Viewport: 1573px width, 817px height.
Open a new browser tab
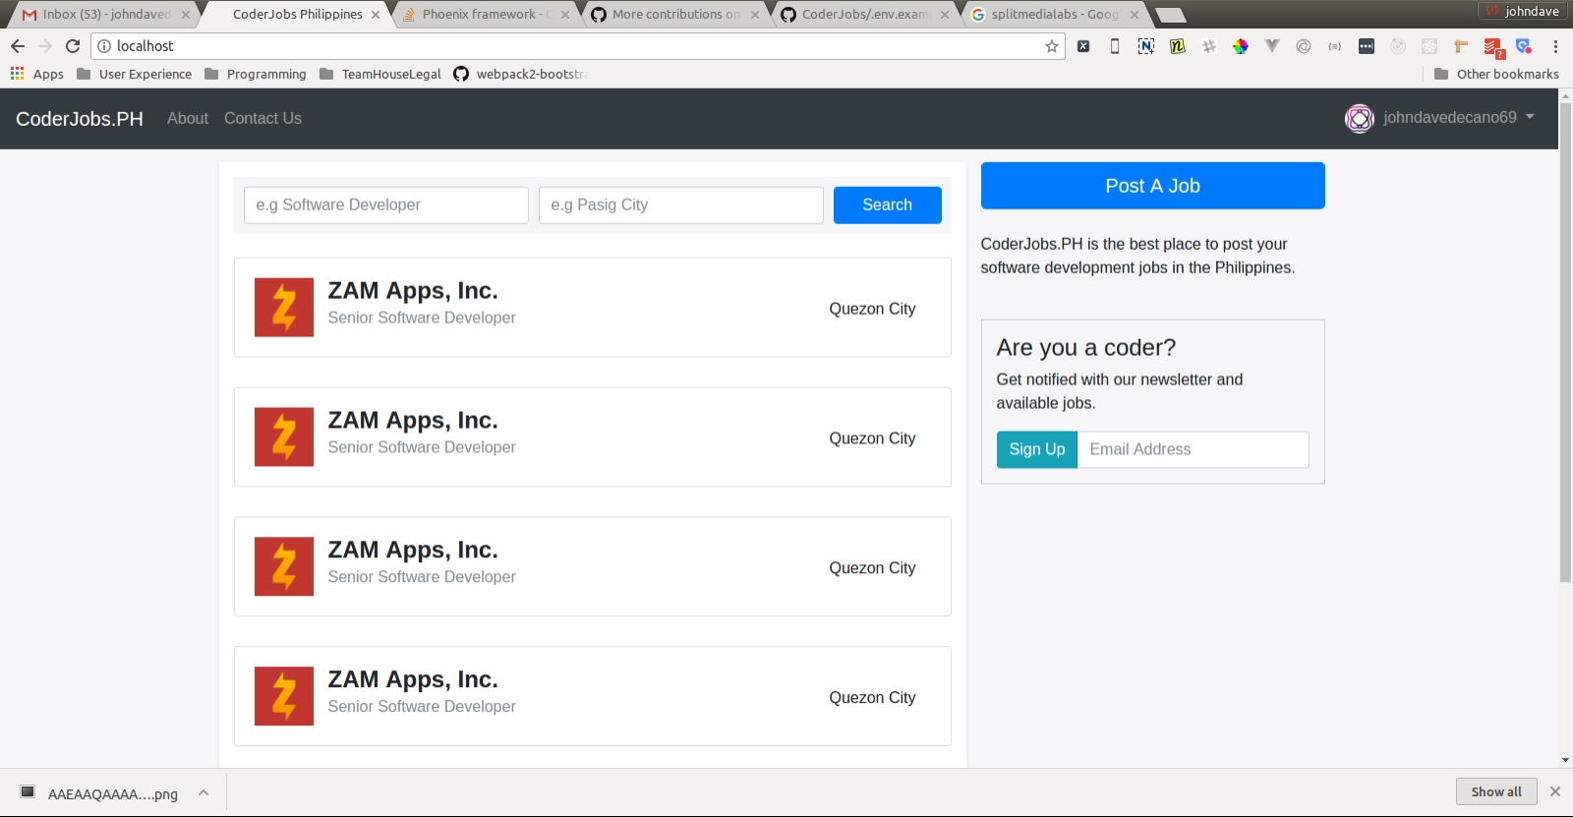(1170, 15)
